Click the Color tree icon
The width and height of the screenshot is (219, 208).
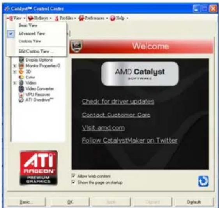(x=21, y=77)
